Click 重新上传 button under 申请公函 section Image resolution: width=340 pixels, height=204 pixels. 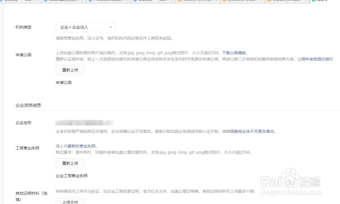(70, 70)
